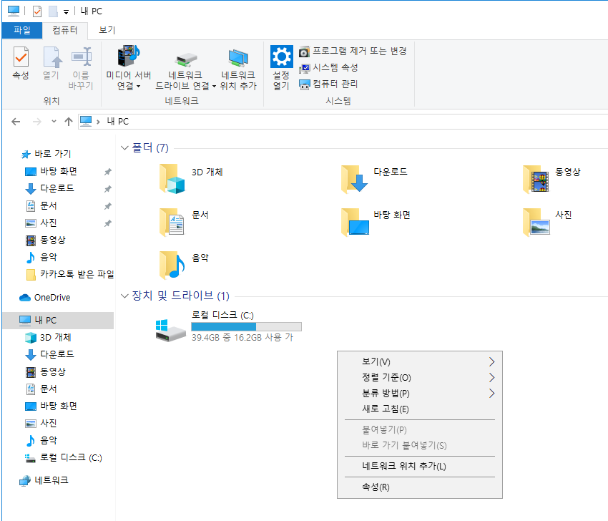Select the 3D 개체 folder icon
This screenshot has width=608, height=521.
[172, 178]
